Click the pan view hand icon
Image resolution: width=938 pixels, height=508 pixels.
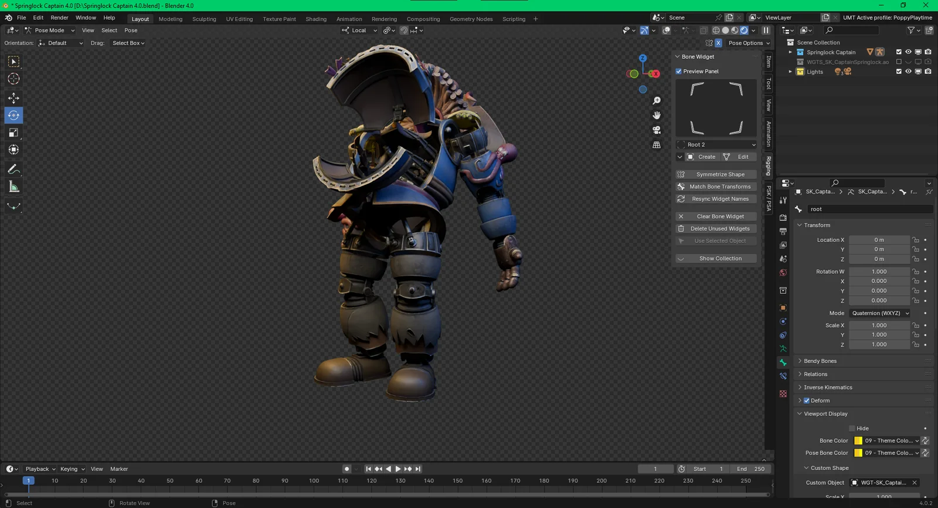pos(657,115)
